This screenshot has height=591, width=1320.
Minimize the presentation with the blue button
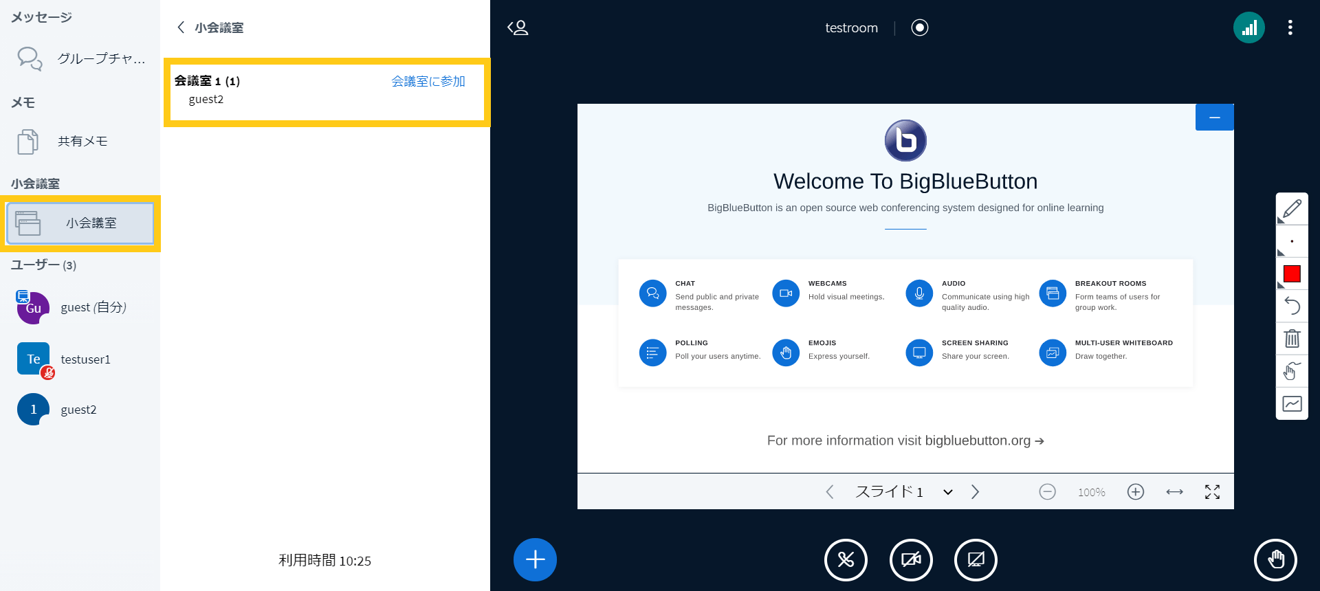point(1215,118)
